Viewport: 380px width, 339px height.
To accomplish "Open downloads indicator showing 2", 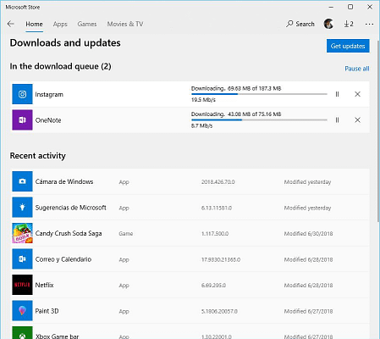I will tap(349, 24).
